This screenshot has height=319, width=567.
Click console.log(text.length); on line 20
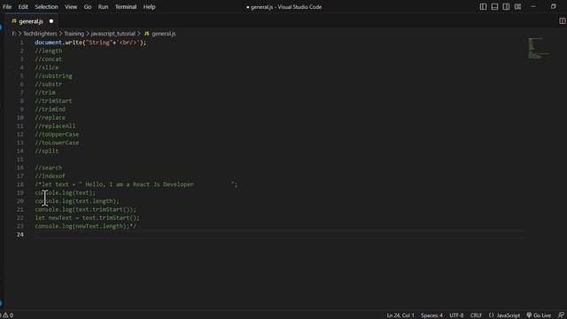77,201
